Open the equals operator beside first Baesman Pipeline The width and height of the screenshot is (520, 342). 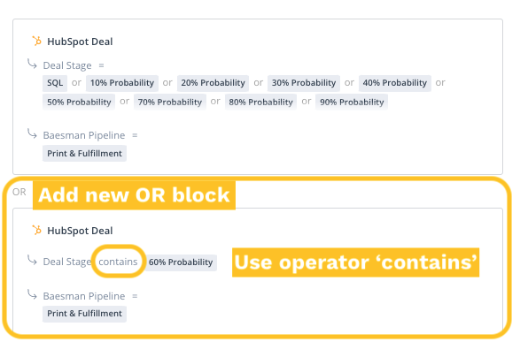[135, 135]
